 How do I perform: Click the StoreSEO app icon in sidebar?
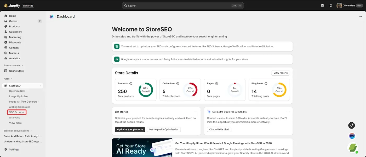[6, 86]
